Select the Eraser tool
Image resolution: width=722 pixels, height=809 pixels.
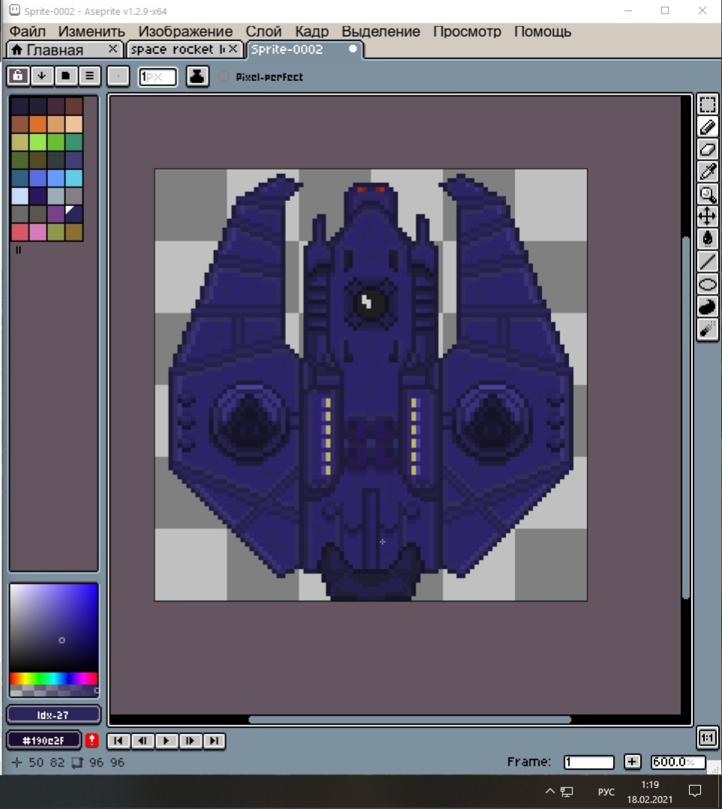(708, 149)
